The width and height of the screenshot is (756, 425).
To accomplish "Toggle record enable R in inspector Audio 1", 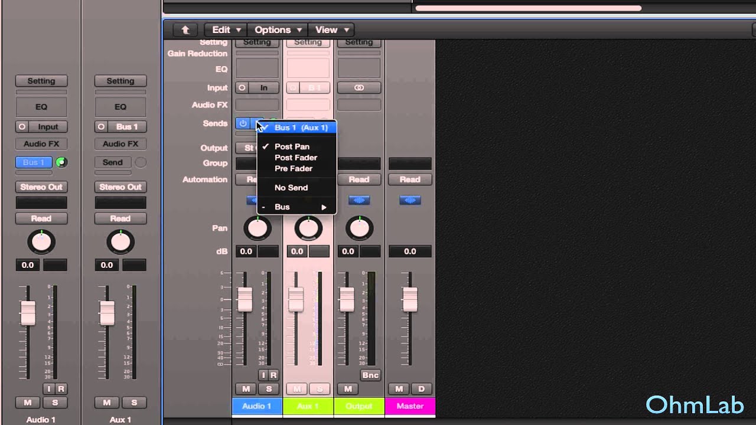I will point(60,389).
